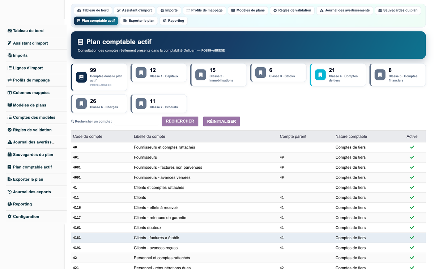Click the label Fournisseurs - avances versées
The width and height of the screenshot is (434, 269).
coord(162,177)
